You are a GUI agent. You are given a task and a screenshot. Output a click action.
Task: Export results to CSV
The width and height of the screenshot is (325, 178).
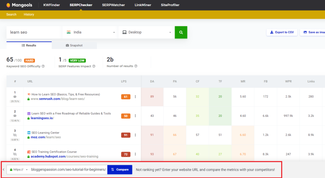click(282, 32)
